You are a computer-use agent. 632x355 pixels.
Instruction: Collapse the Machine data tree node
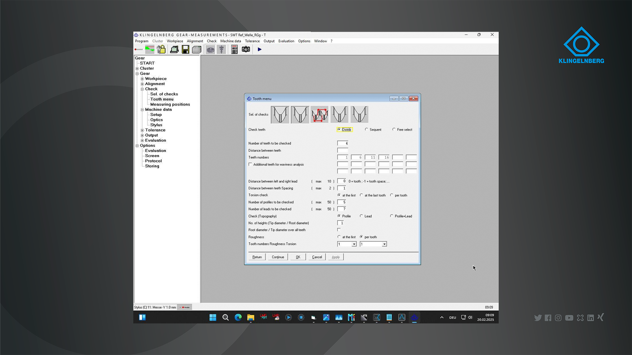click(x=142, y=110)
